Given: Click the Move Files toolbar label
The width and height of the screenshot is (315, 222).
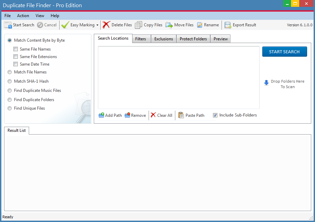Looking at the screenshot, I should [184, 25].
